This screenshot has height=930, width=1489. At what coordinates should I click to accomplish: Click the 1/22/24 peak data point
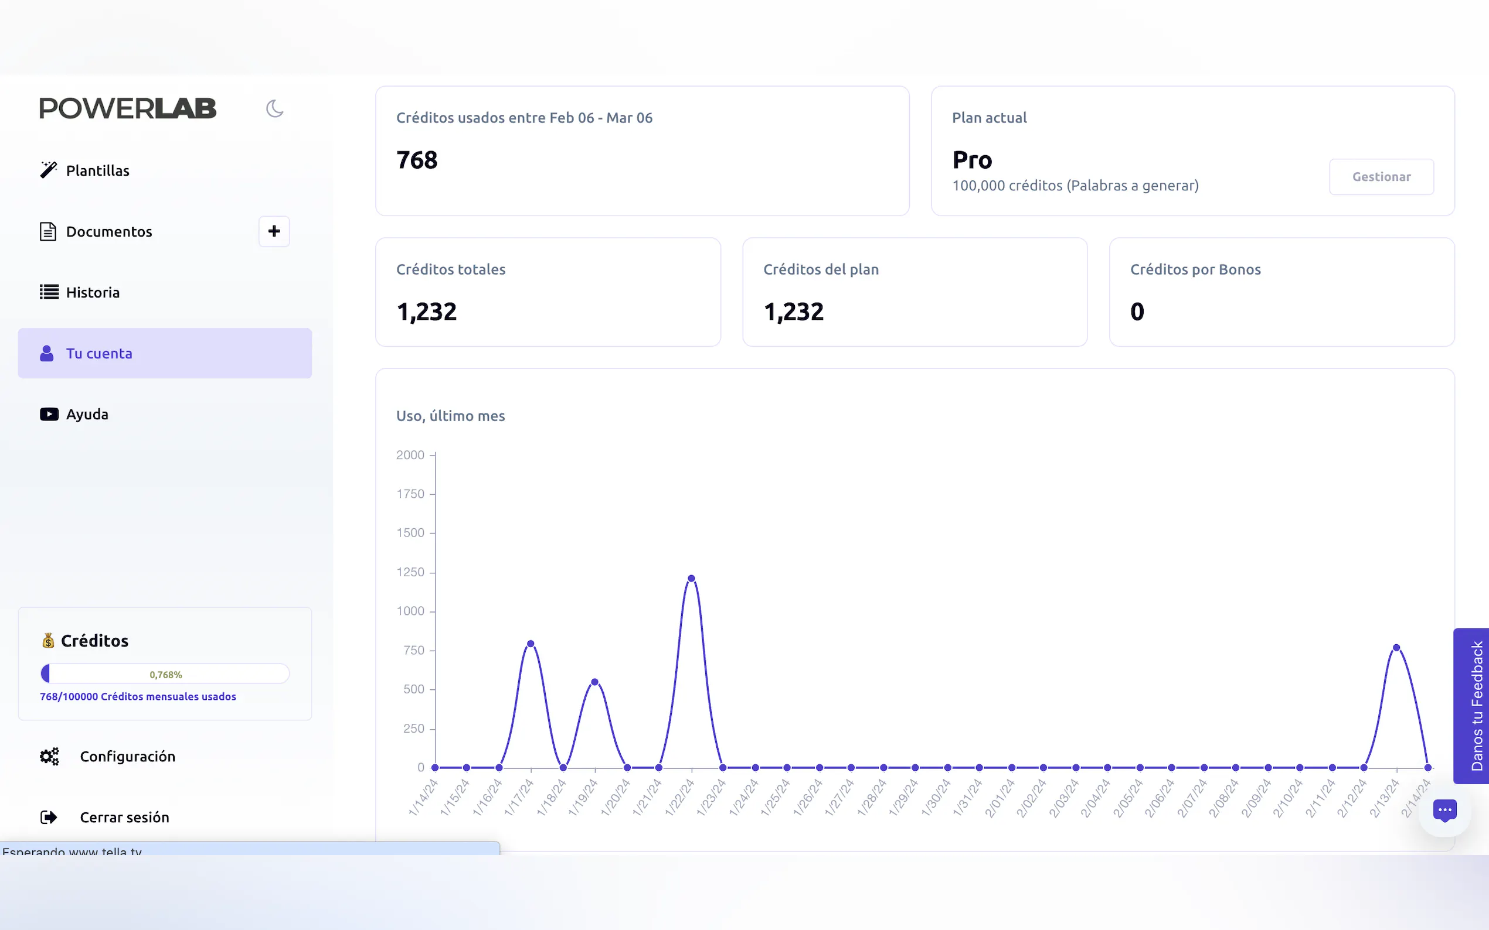pos(691,578)
